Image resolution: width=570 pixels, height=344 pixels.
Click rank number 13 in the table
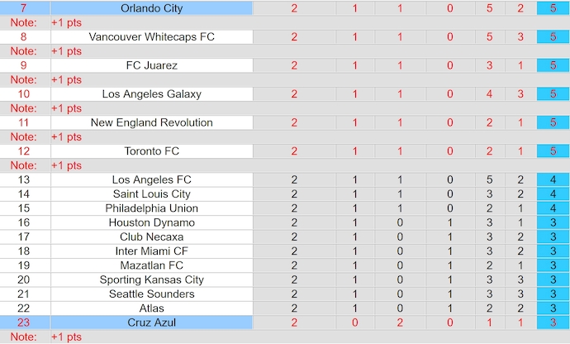[23, 179]
